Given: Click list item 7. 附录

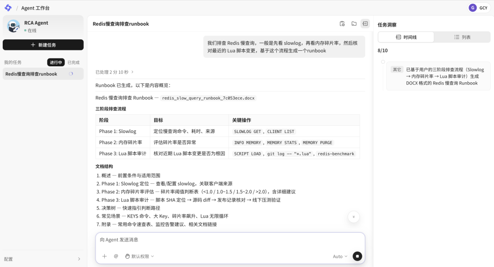Looking at the screenshot, I should tap(156, 224).
